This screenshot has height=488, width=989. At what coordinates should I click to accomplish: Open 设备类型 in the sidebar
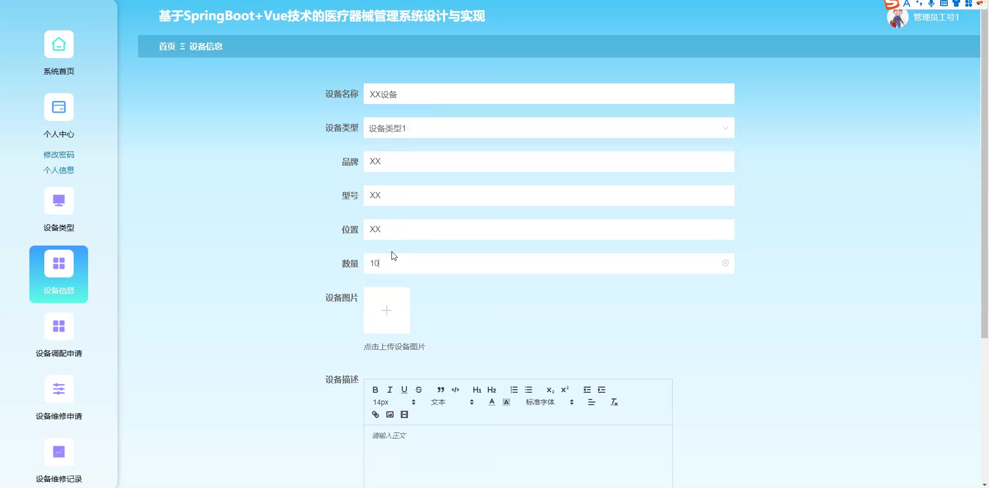click(x=59, y=210)
